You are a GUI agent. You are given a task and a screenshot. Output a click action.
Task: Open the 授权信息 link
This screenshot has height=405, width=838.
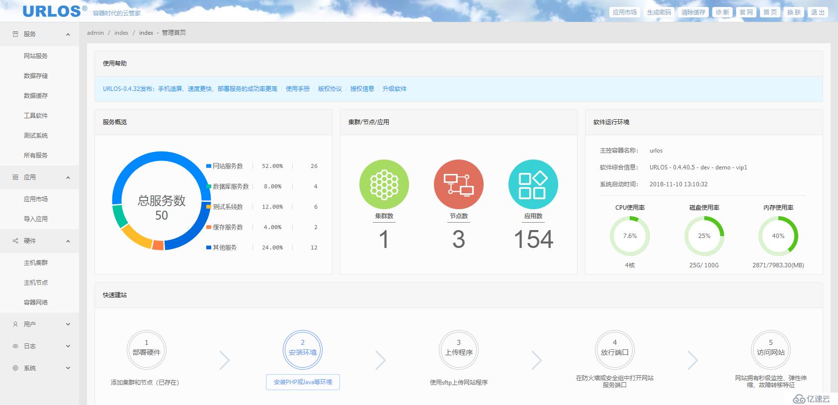click(x=362, y=89)
